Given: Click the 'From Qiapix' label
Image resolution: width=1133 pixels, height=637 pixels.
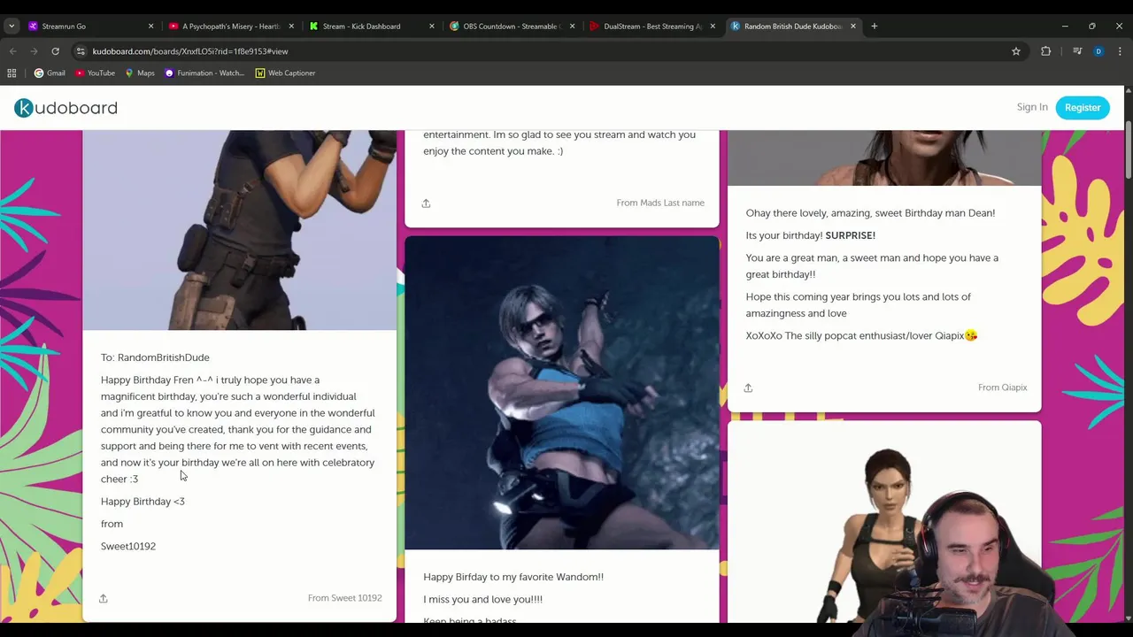Looking at the screenshot, I should coord(1002,388).
